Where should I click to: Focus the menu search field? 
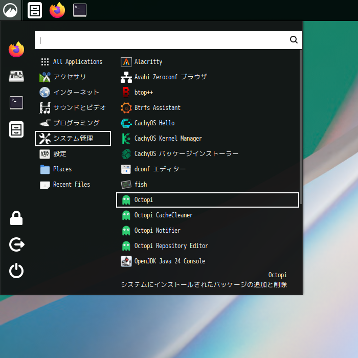[168, 40]
